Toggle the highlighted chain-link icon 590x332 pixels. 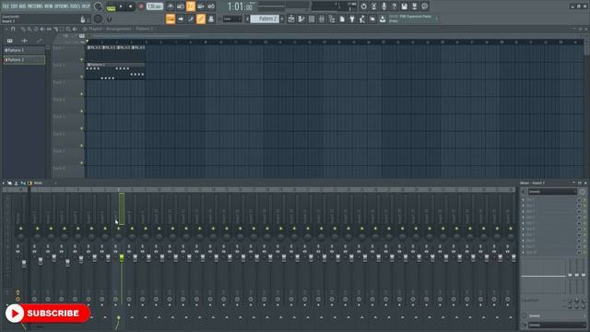201,18
